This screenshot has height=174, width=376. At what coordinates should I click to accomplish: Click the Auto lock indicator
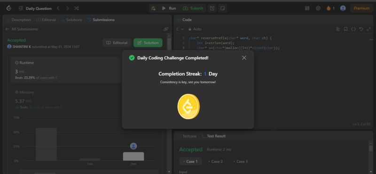195,29
